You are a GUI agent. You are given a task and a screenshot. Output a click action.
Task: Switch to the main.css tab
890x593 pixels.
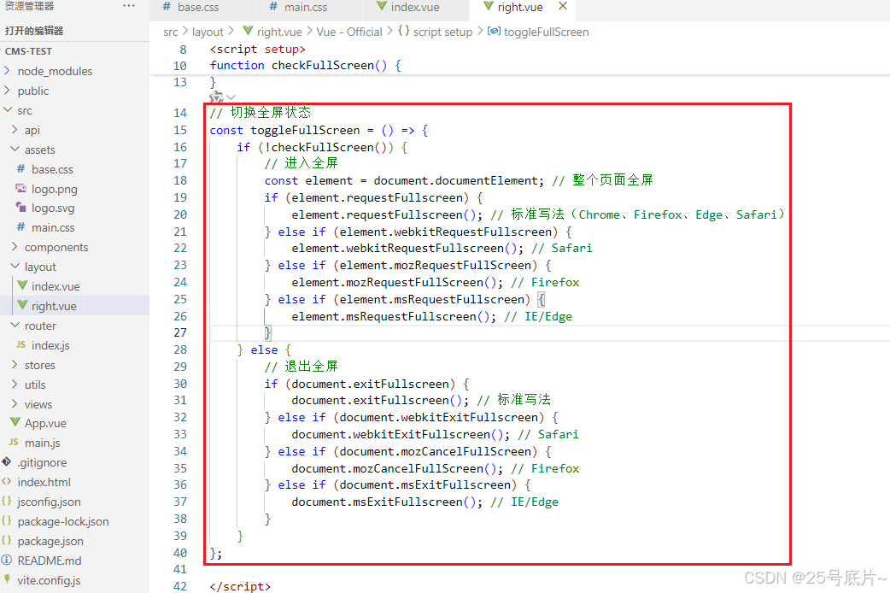299,7
